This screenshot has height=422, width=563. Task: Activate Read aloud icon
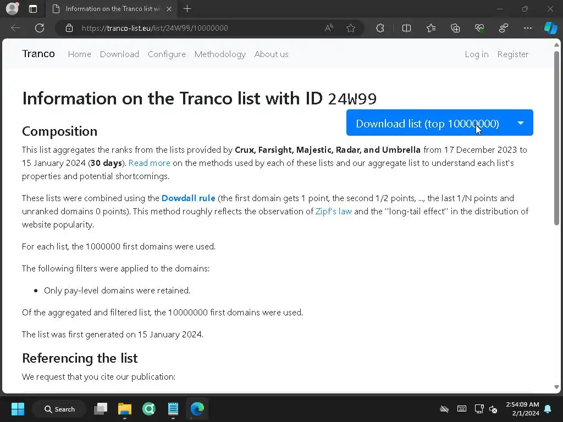(x=329, y=28)
